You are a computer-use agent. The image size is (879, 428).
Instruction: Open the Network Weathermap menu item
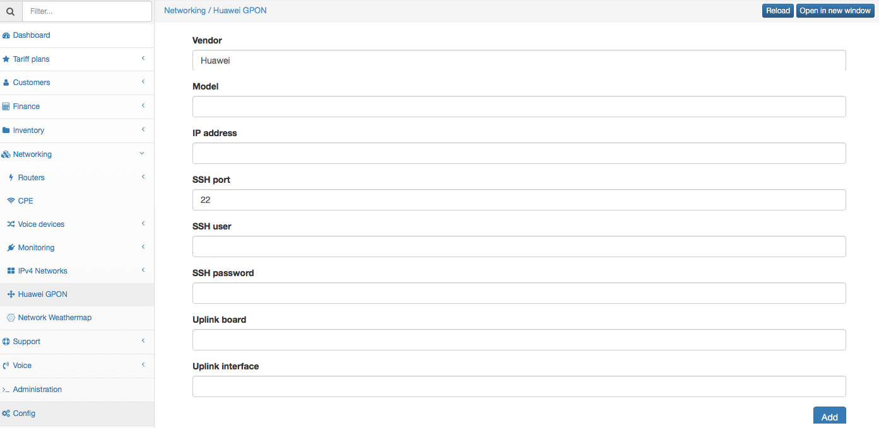(77, 318)
